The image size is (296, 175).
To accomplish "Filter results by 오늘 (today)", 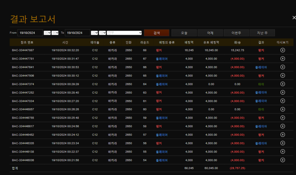I will pyautogui.click(x=184, y=33).
